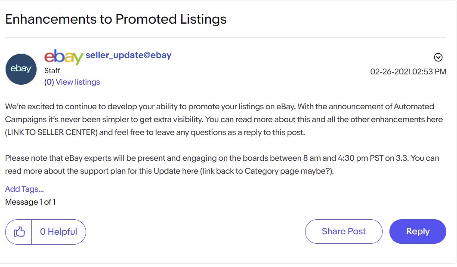Image resolution: width=457 pixels, height=267 pixels.
Task: Open the post options chevron menu
Action: [438, 57]
